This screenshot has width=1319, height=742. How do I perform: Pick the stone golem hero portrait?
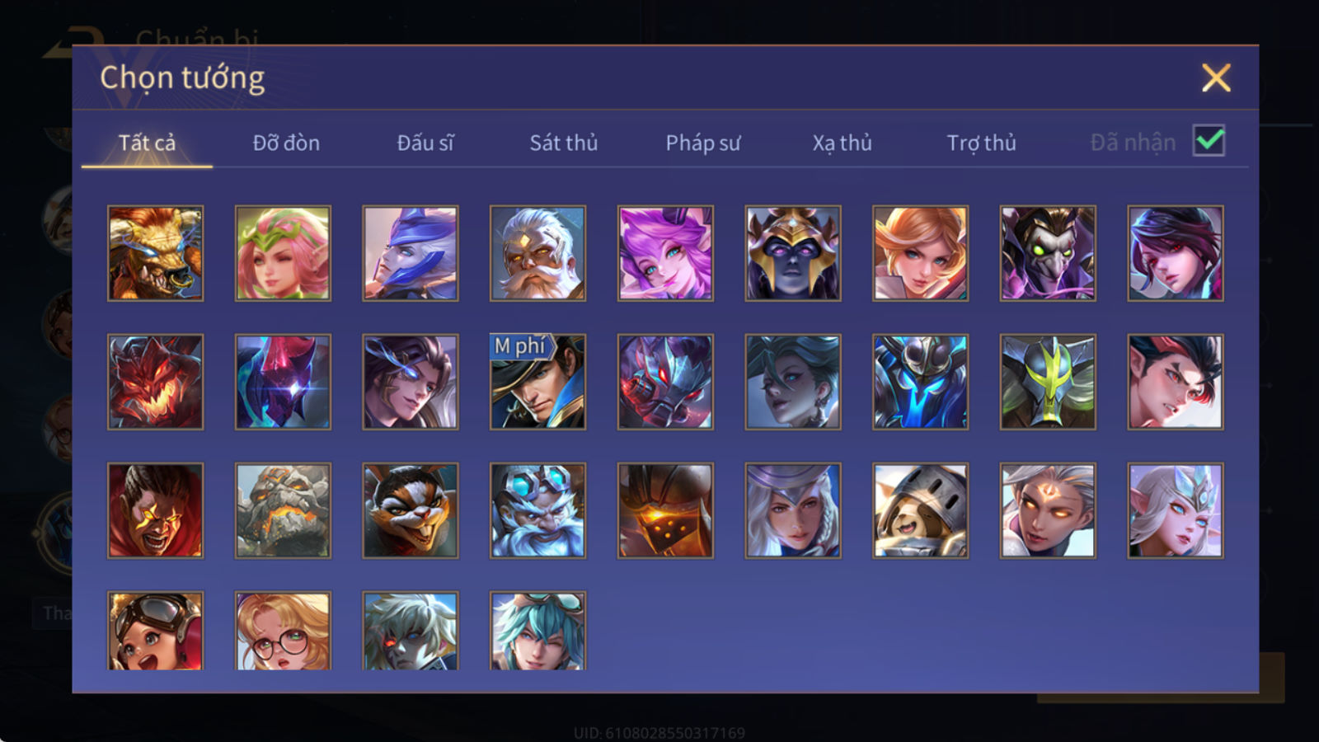(283, 510)
